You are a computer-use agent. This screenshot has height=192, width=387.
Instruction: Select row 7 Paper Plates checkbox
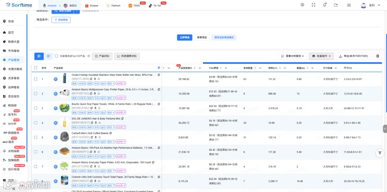pos(35,166)
